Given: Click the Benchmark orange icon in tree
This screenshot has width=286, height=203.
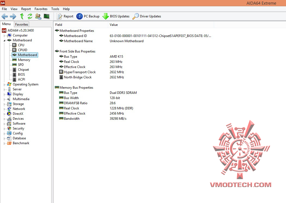Looking at the screenshot, I should pyautogui.click(x=9, y=143).
